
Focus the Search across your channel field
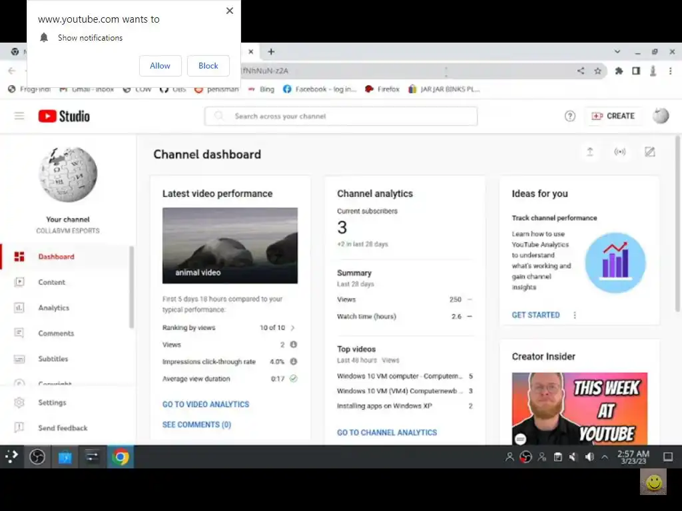coord(341,116)
